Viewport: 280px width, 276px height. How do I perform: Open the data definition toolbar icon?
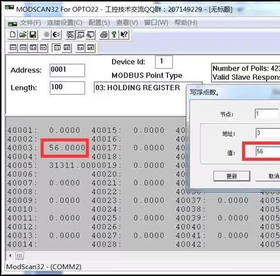coord(70,35)
